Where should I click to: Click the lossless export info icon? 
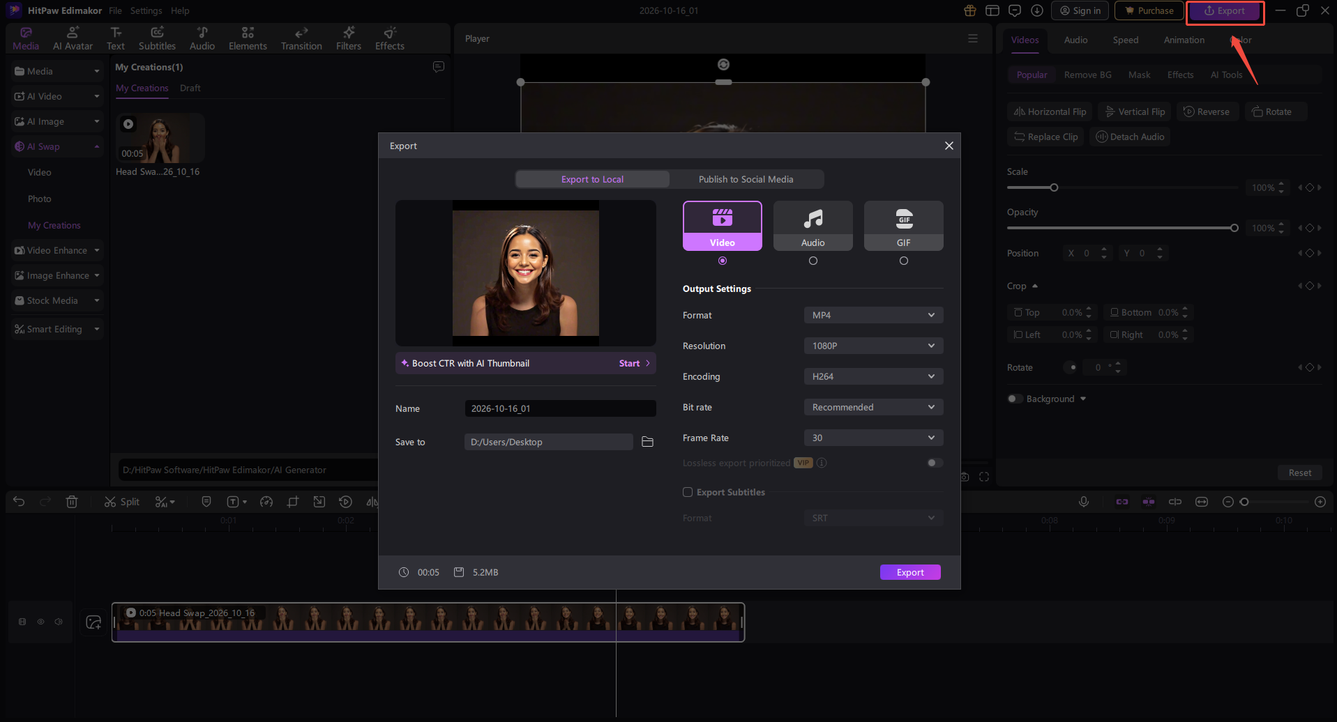(822, 463)
